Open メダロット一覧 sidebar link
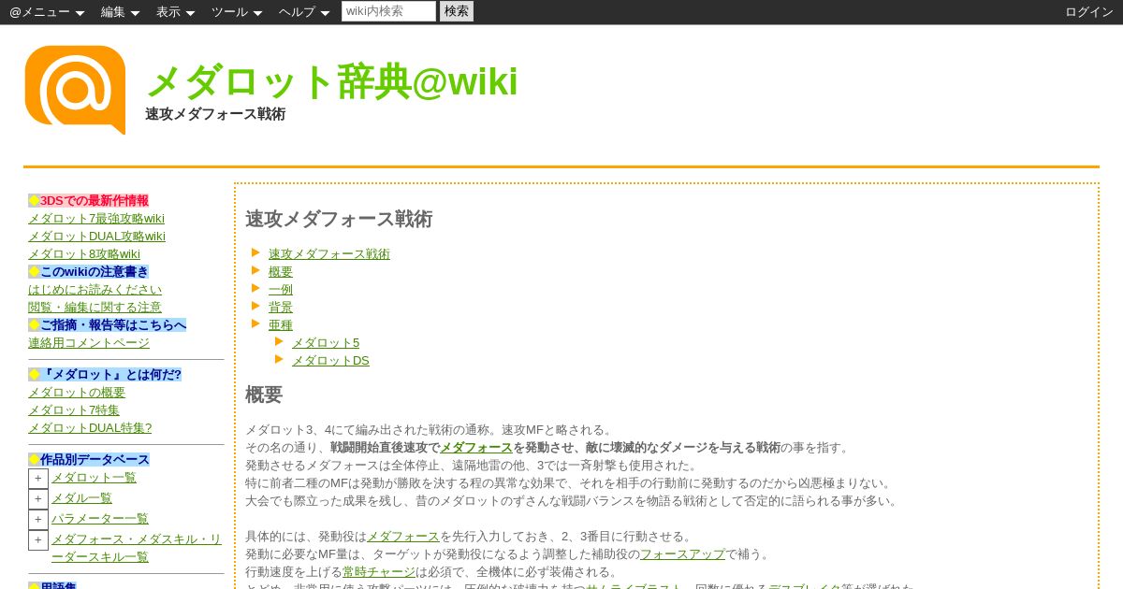1123x589 pixels. (94, 478)
